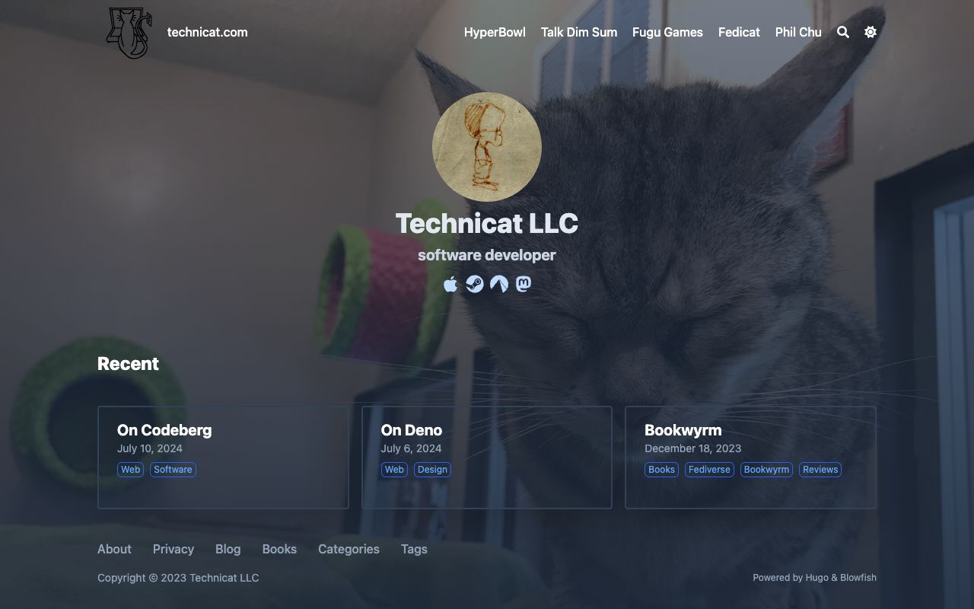Open the search magnifier icon
Screen dimensions: 974x609
(x=843, y=32)
